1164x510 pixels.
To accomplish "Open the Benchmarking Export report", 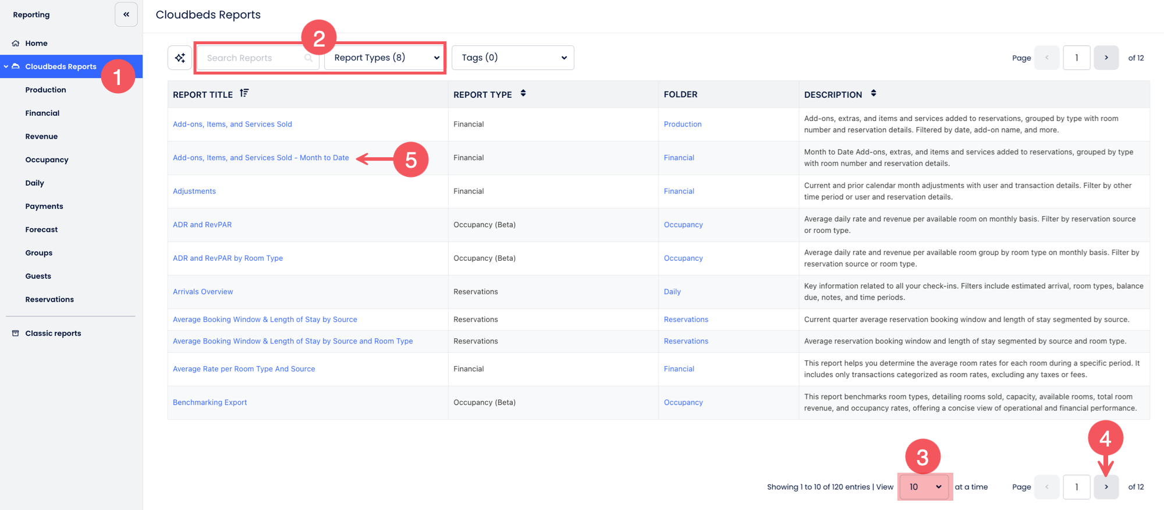I will point(210,402).
